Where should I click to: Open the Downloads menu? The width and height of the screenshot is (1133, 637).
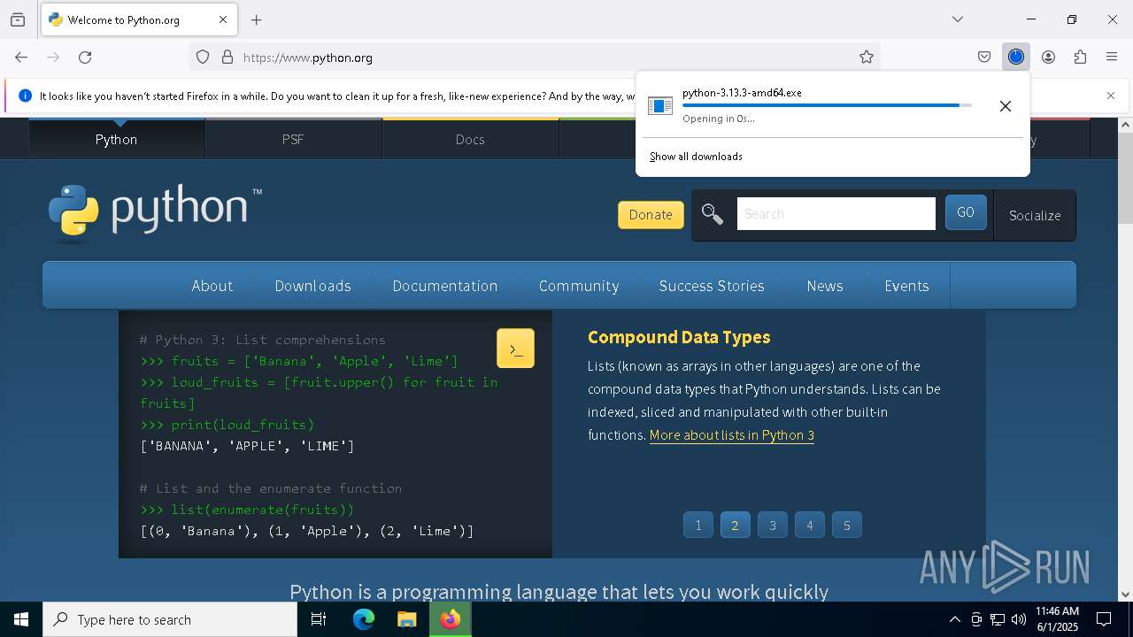click(313, 286)
